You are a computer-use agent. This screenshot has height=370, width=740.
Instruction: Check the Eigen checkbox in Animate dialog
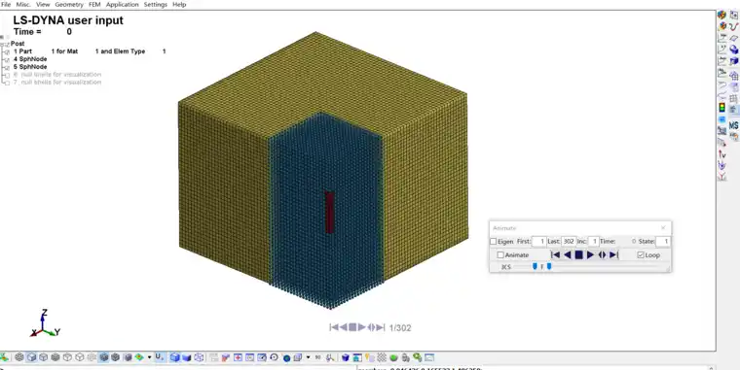click(494, 242)
